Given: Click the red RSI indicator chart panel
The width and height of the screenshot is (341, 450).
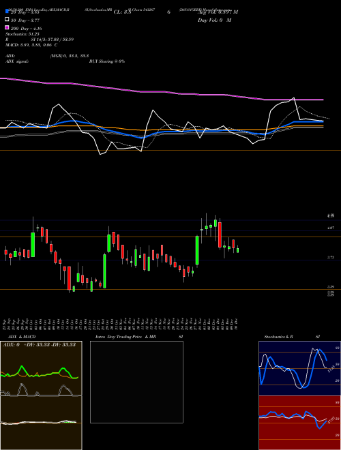Looking at the screenshot, I should tap(299, 423).
